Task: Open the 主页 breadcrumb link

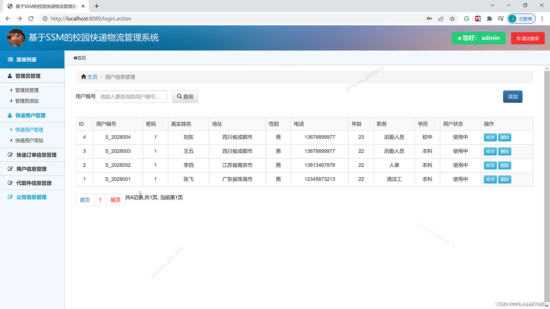Action: coord(92,77)
